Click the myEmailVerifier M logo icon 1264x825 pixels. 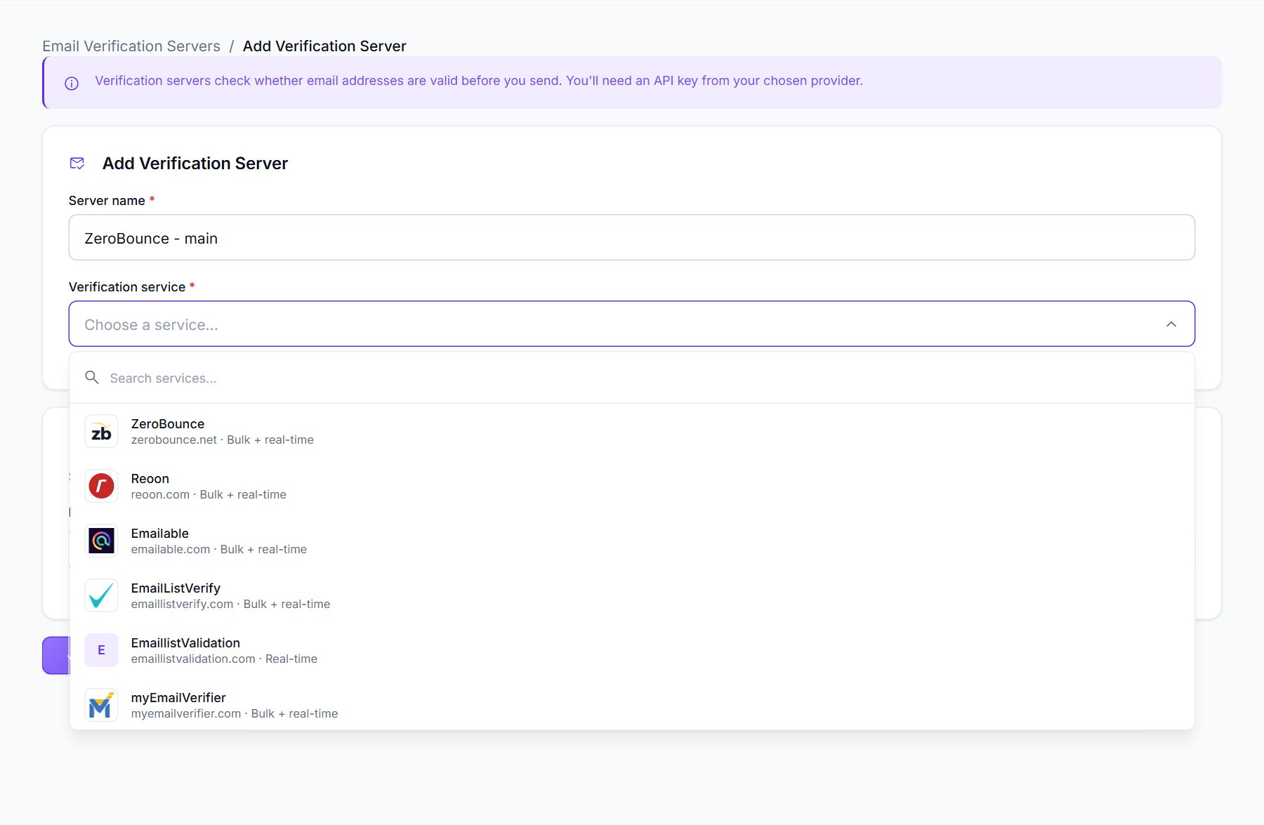click(x=101, y=705)
